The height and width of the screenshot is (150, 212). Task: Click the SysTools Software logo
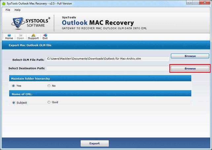(x=31, y=23)
